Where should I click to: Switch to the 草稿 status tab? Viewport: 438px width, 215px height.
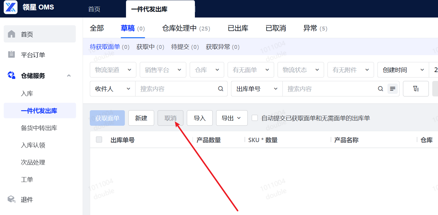(133, 28)
